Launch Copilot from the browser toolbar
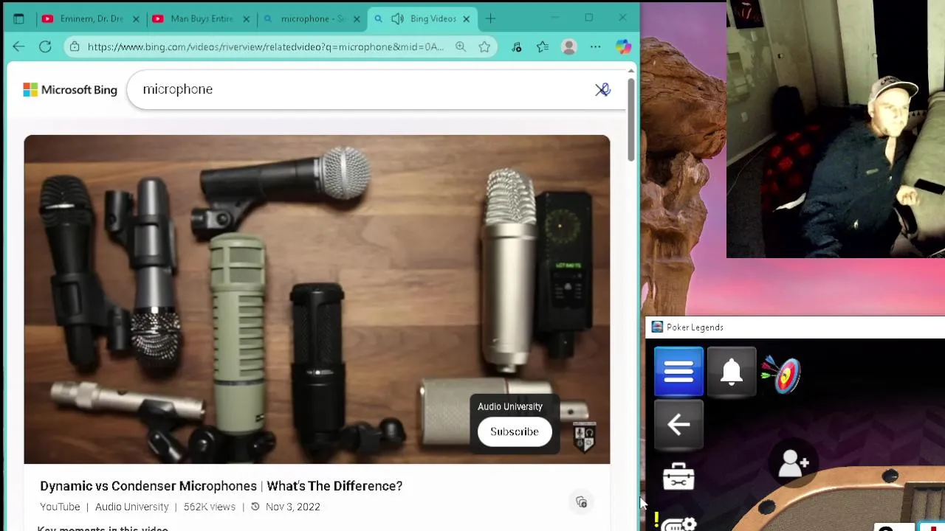945x531 pixels. 623,47
